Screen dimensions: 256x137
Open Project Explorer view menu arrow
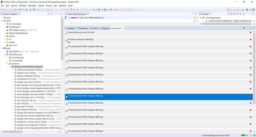56,14
